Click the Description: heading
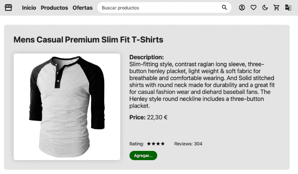Screen dimensions: 298x174 (146, 57)
